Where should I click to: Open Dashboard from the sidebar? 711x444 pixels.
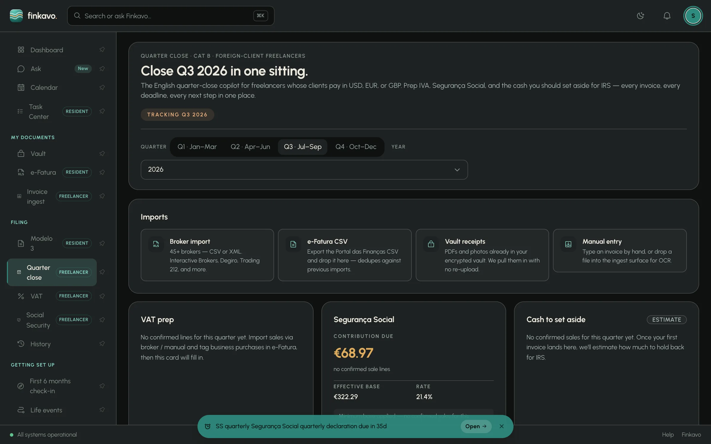[x=52, y=50]
